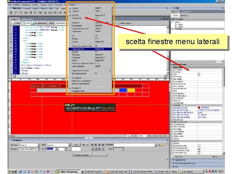Select 1 Untitled-3 document in Finestra menu
The height and width of the screenshot is (174, 232).
pos(90,88)
